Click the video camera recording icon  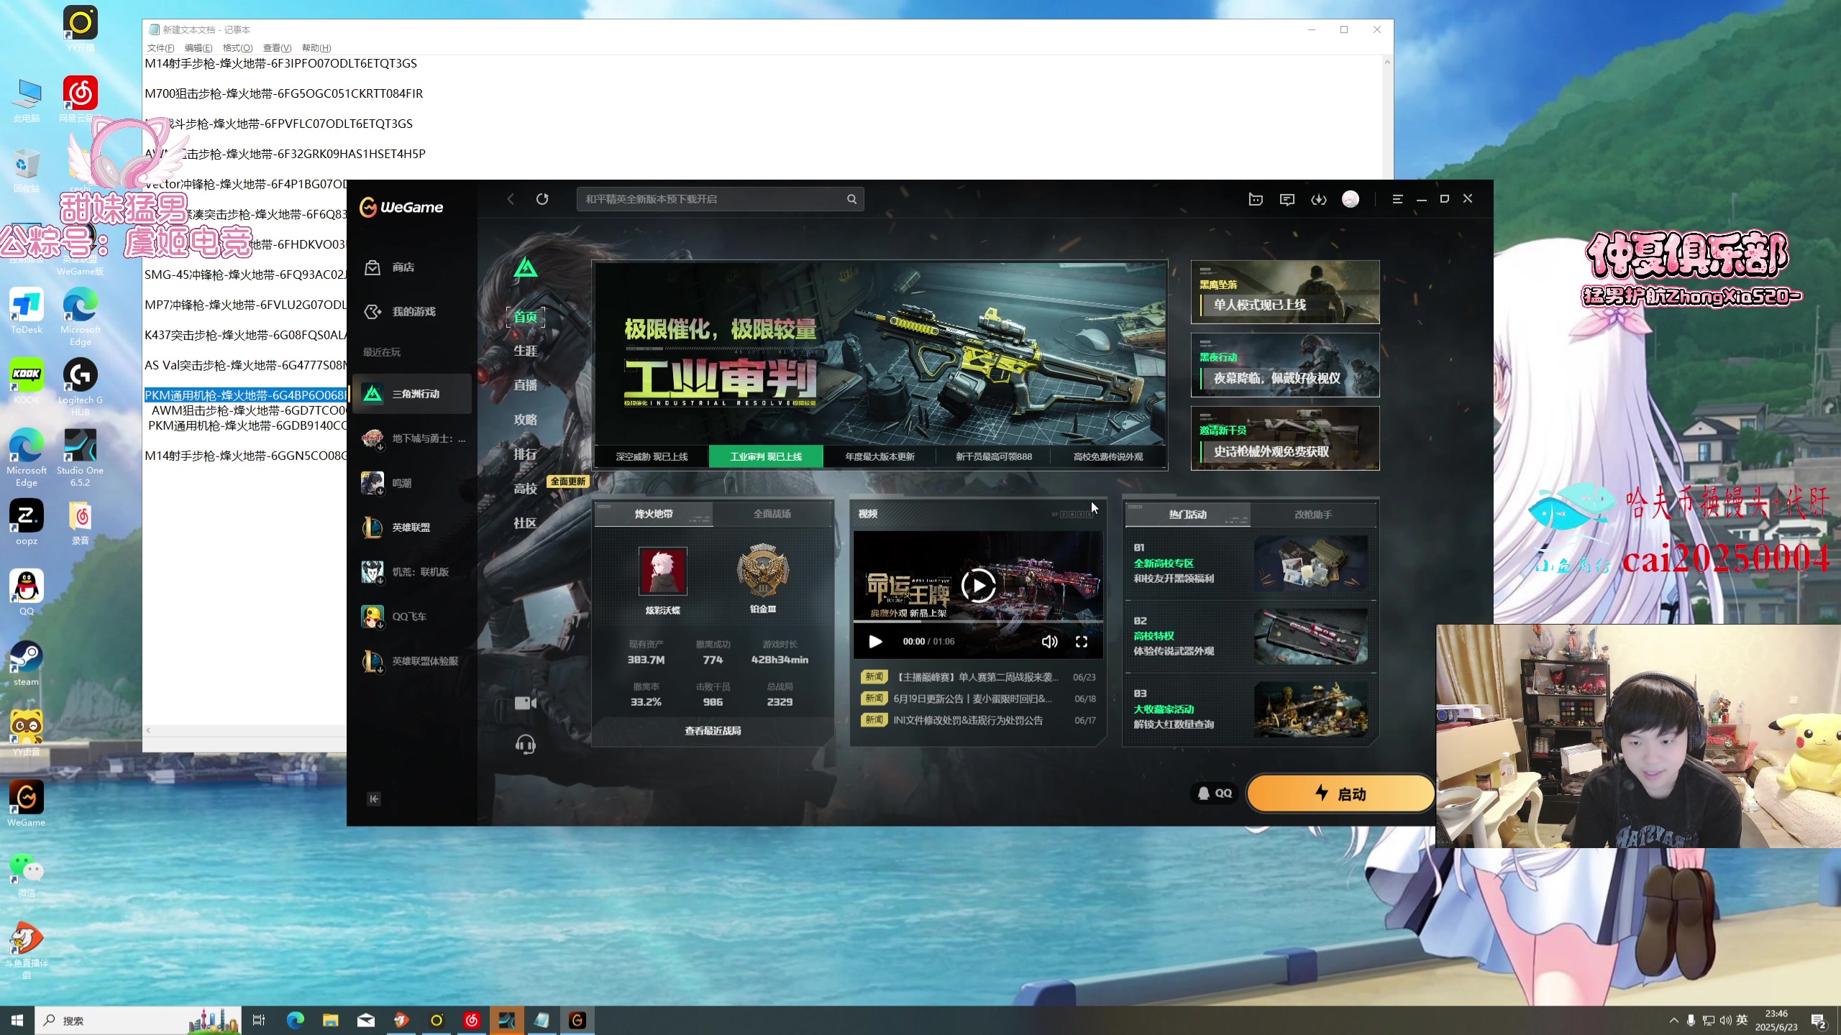click(x=526, y=703)
